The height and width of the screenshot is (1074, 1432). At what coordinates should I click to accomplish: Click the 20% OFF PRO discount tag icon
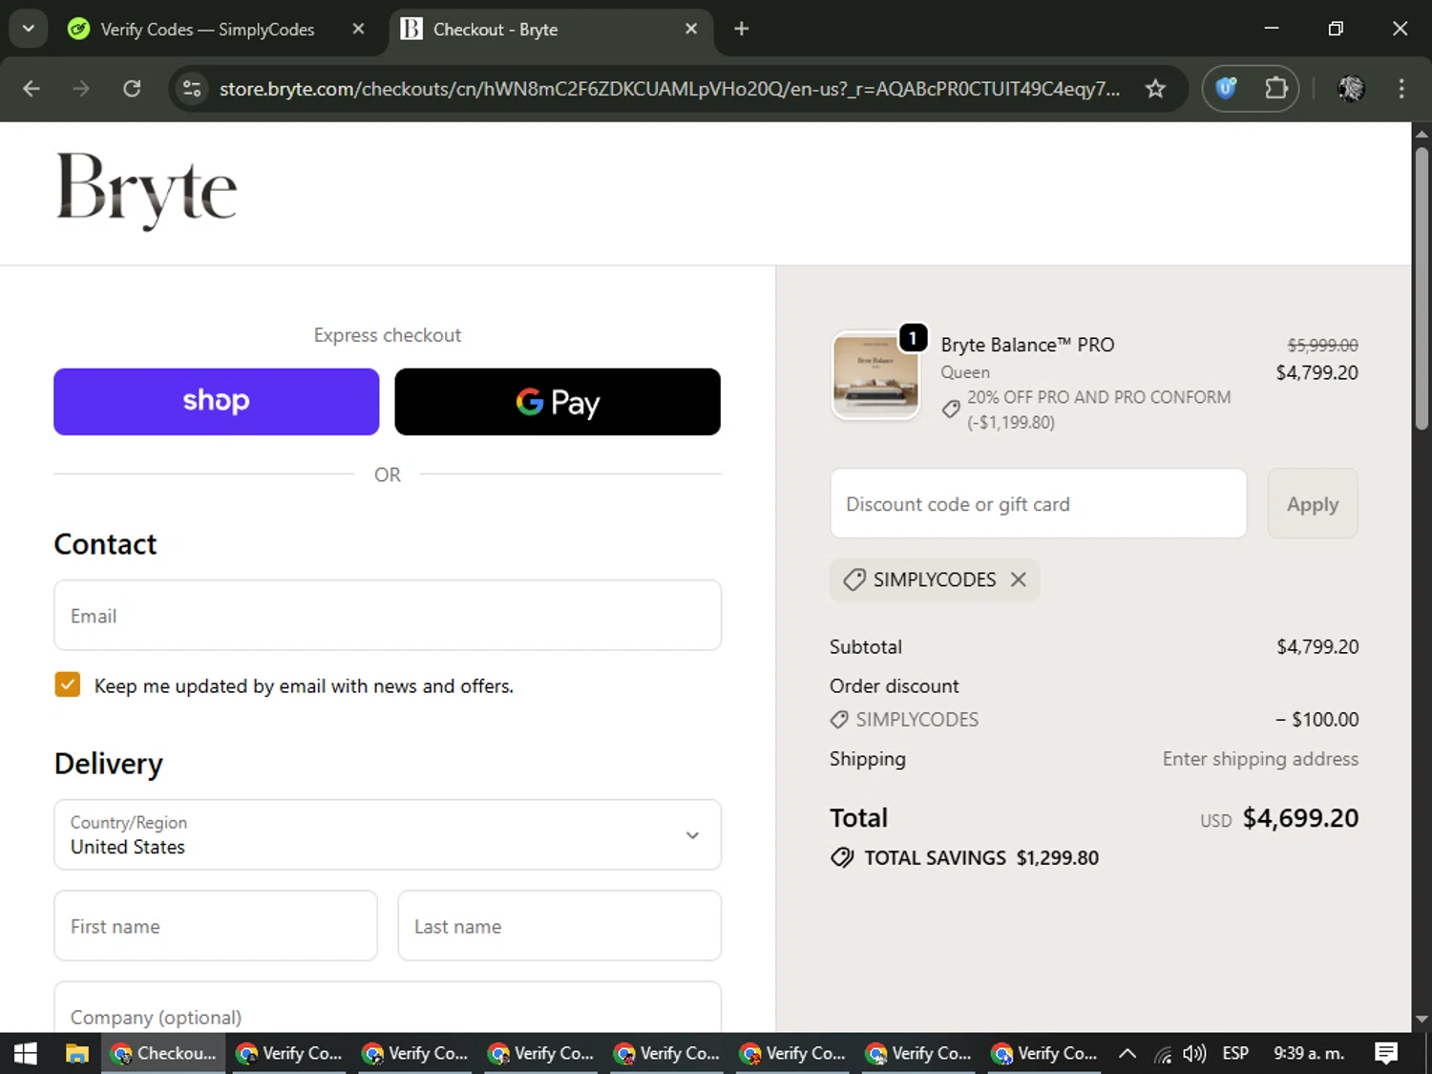(x=950, y=410)
